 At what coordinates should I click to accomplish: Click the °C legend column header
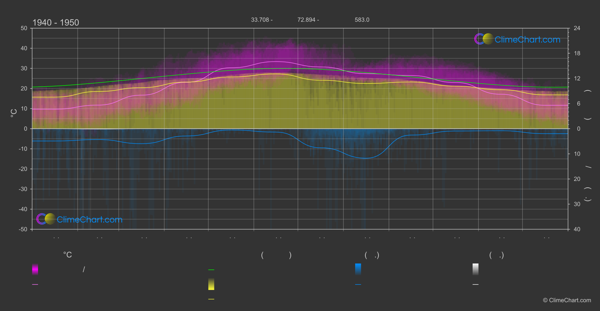[x=67, y=255]
